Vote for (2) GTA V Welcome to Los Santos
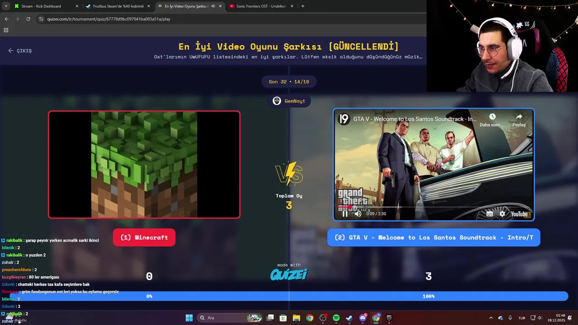 point(433,237)
